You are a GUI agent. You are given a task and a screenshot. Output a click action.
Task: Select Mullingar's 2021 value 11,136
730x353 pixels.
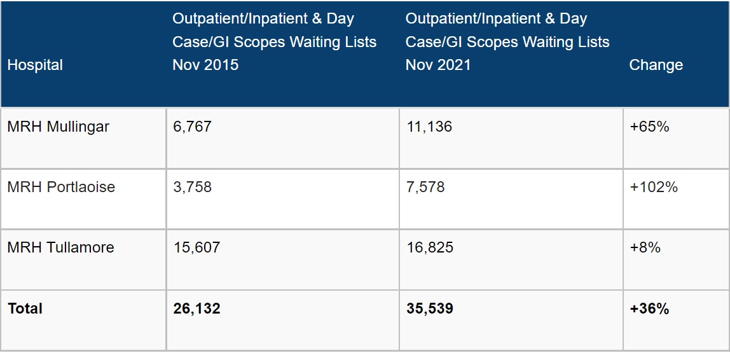click(x=429, y=127)
